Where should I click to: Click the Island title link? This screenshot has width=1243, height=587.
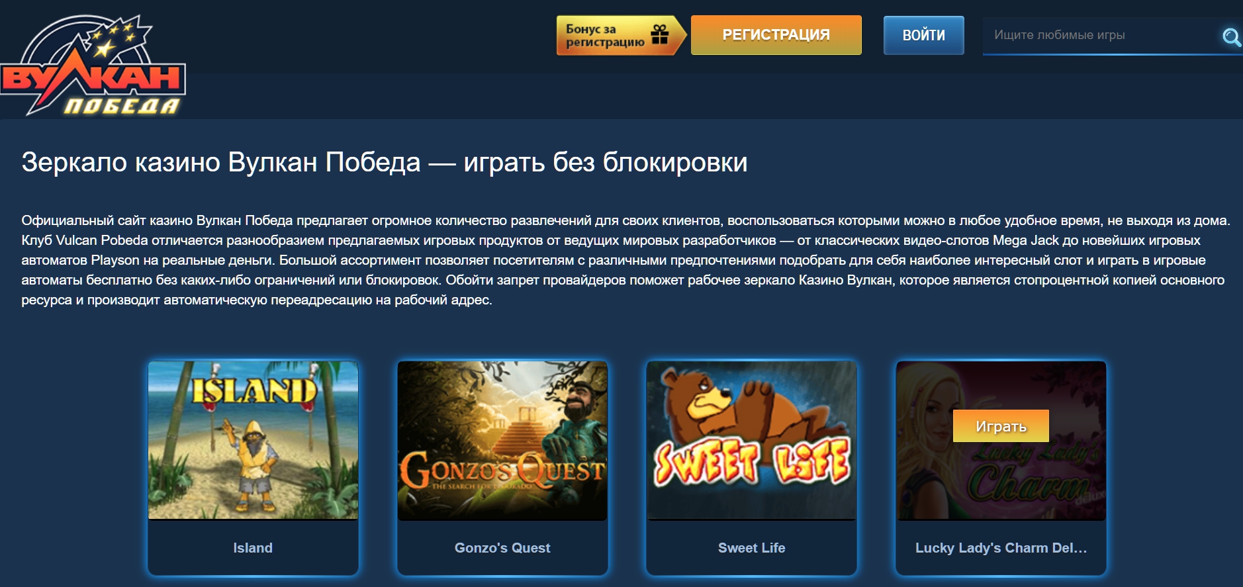pos(253,548)
